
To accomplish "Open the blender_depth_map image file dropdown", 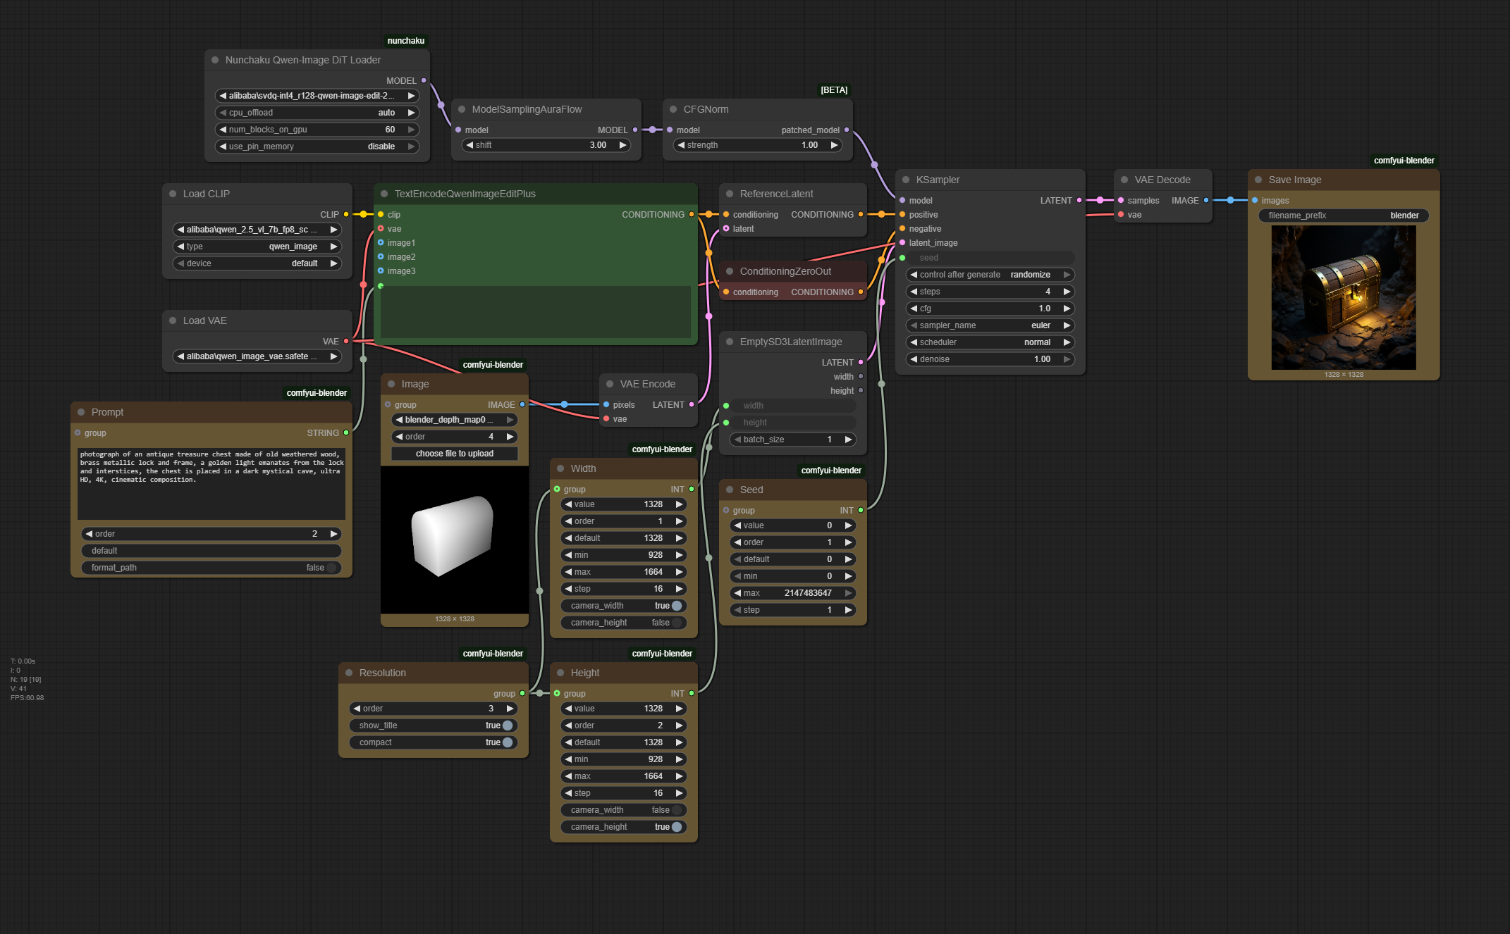I will pos(455,420).
